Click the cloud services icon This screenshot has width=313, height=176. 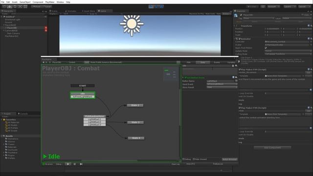click(263, 6)
